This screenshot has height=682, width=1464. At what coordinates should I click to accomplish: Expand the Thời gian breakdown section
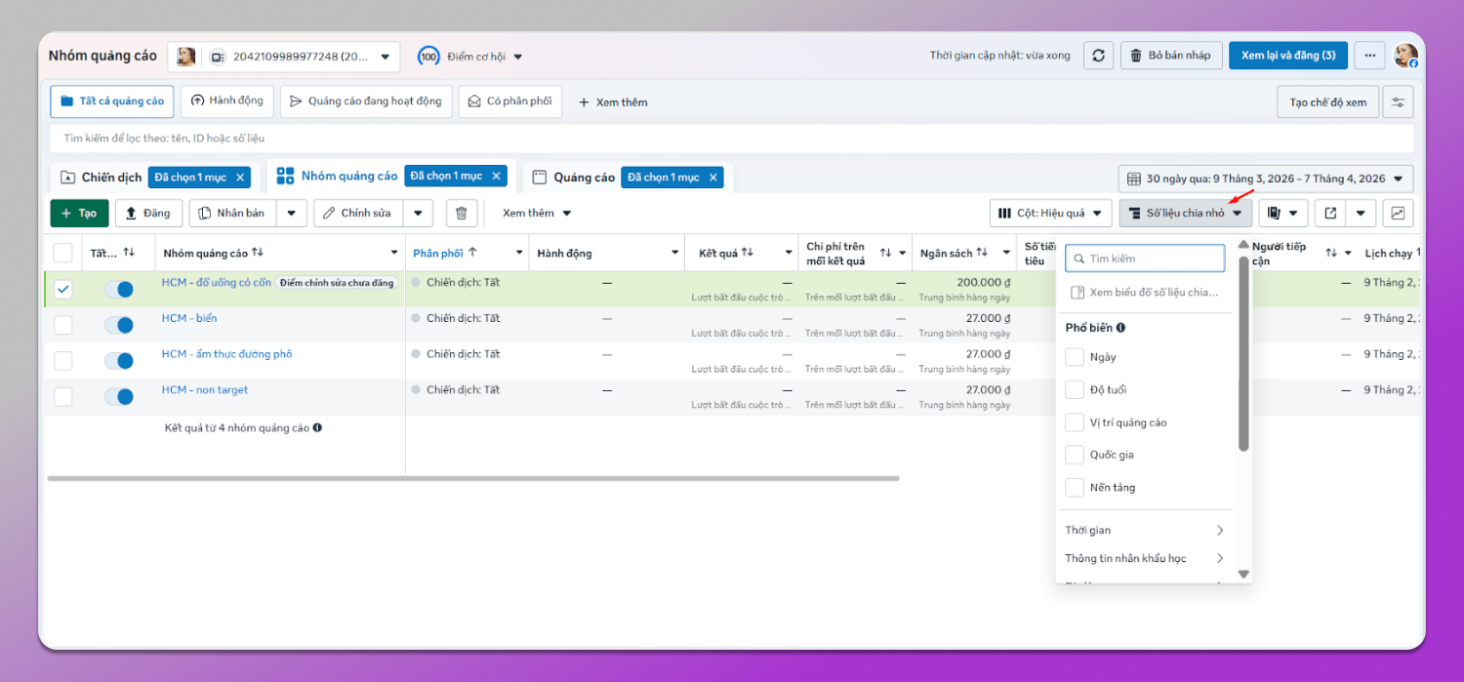coord(1144,531)
